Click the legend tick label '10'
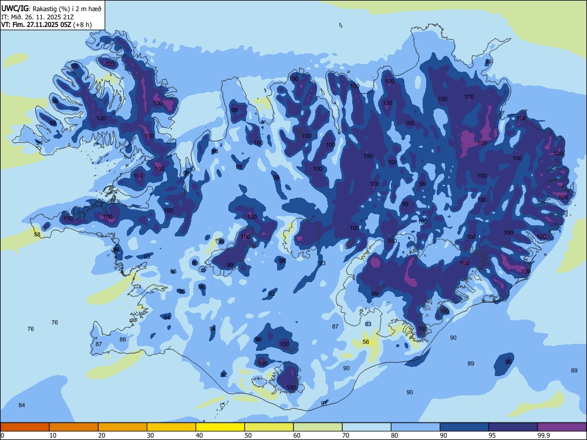This screenshot has width=587, height=440. tap(53, 435)
